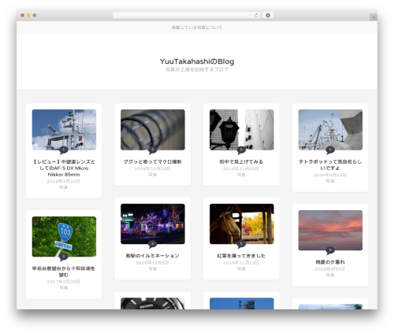Open a new browser tab with the plus button
The width and height of the screenshot is (394, 333).
(x=374, y=17)
